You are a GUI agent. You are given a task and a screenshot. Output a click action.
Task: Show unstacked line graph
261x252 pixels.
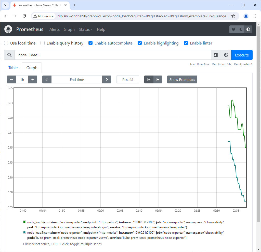click(x=149, y=80)
